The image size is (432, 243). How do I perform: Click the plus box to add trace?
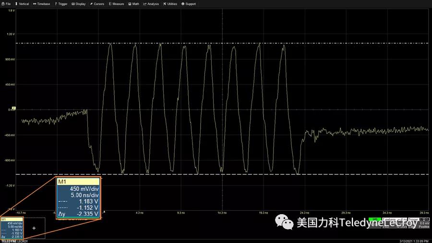(34, 228)
